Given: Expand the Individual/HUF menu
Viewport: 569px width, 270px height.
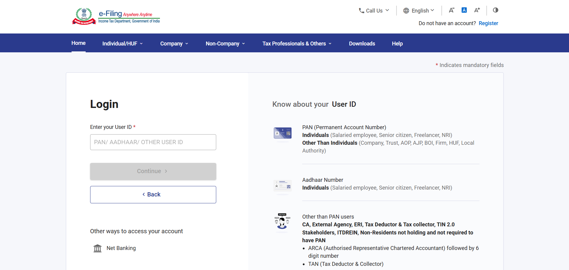Looking at the screenshot, I should click(122, 44).
